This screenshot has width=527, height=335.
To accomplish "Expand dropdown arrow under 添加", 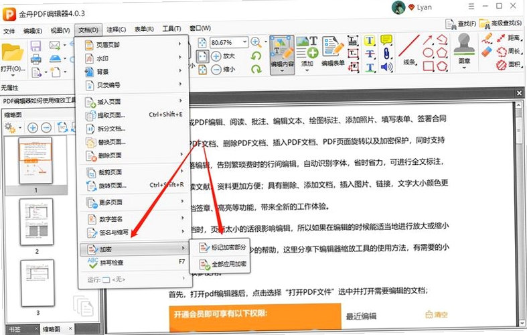I will (307, 70).
